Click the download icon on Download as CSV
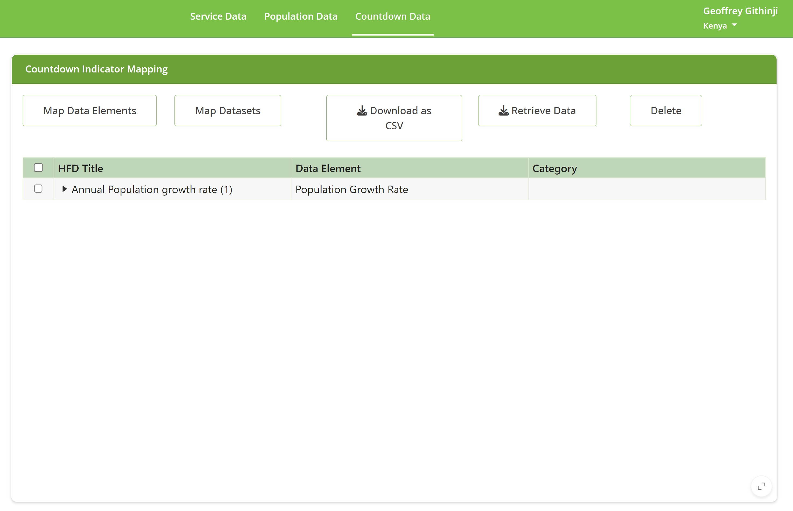This screenshot has width=793, height=511. point(362,110)
